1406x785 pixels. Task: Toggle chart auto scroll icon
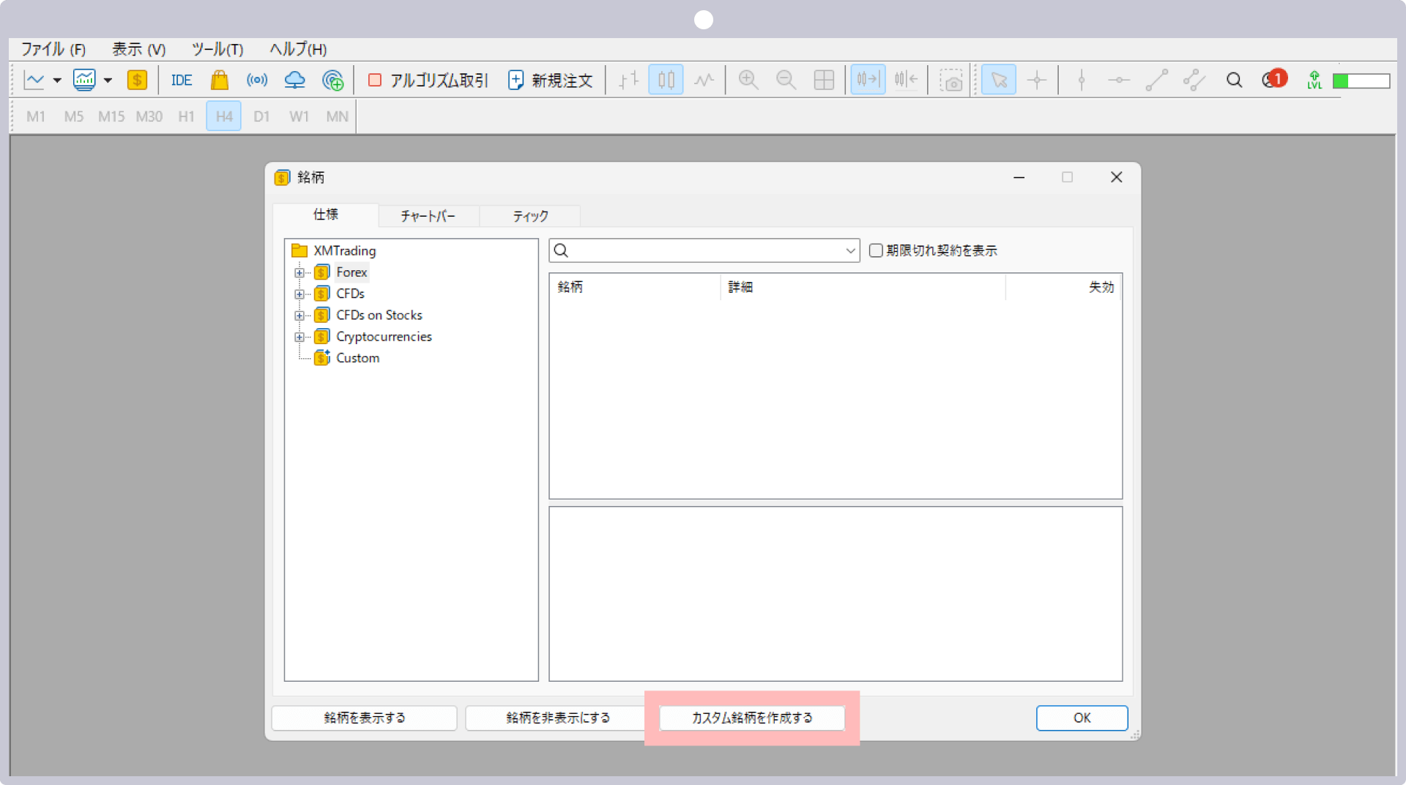(868, 80)
